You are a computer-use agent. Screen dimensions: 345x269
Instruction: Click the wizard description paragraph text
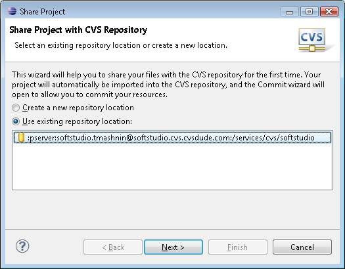168,85
